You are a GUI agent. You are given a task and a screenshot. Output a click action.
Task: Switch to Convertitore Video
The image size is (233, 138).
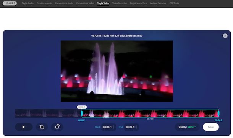(85, 3)
